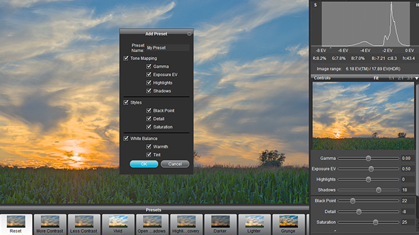Uncheck the Styles group checkbox
The width and height of the screenshot is (419, 235).
(126, 102)
